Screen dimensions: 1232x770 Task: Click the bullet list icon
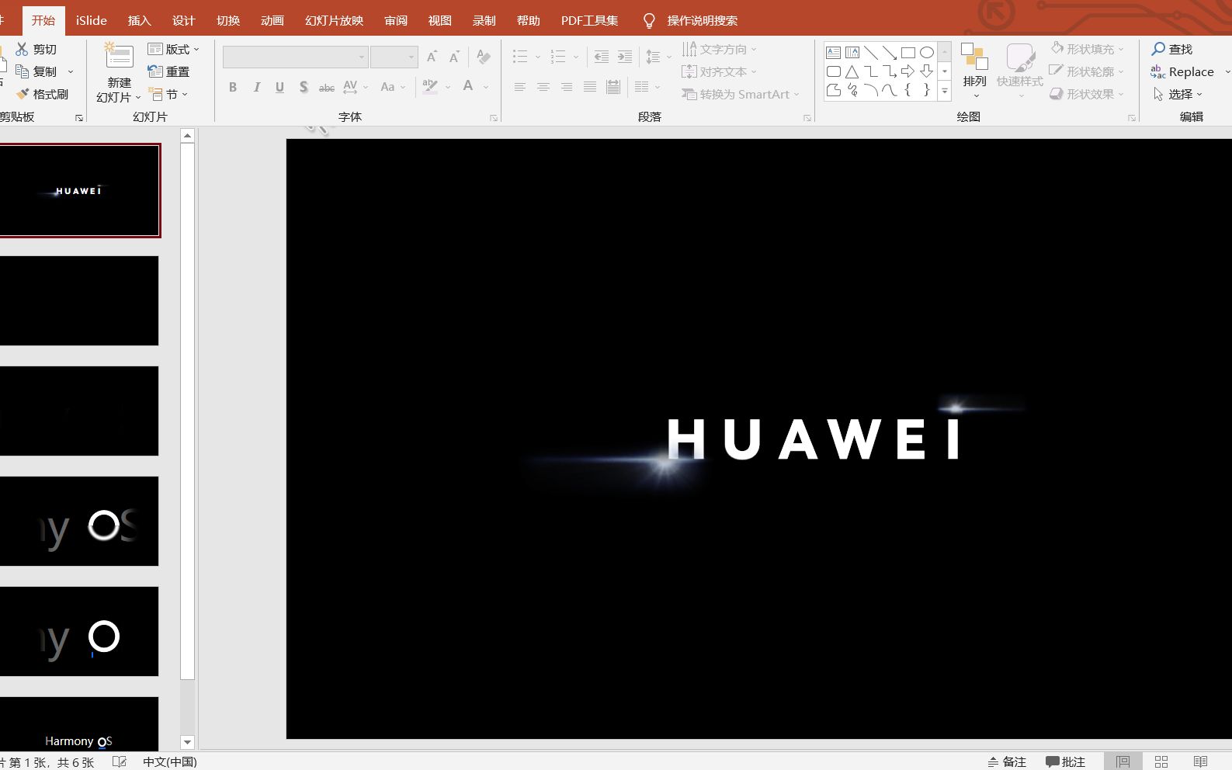[520, 57]
